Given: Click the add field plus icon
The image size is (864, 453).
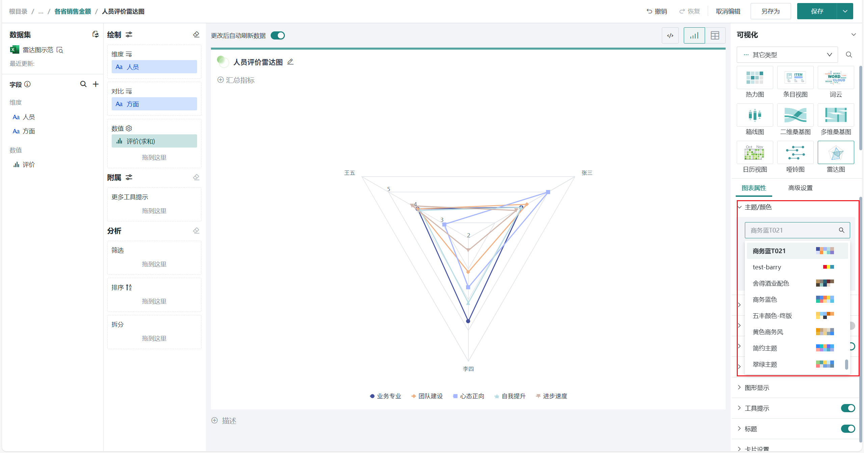Looking at the screenshot, I should tap(96, 84).
